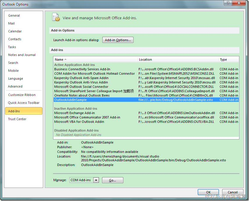The width and height of the screenshot is (249, 201).
Task: Select Kaspersky Outlook Anti-Spam Addin
Action: [146, 78]
